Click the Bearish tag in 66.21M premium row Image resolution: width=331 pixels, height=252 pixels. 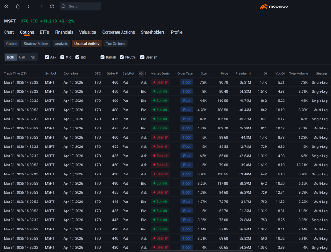click(x=160, y=82)
